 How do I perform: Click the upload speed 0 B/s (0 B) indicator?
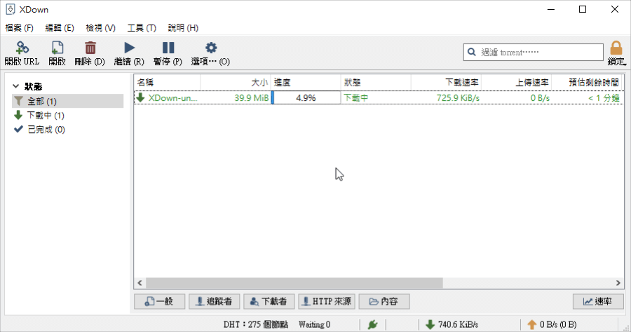click(x=552, y=324)
